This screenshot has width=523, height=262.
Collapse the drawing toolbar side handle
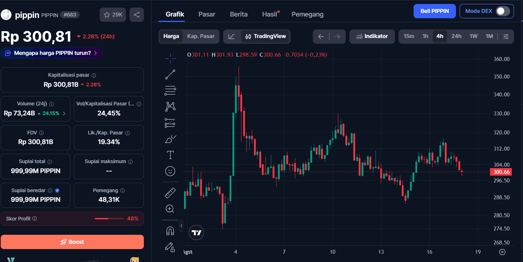(x=181, y=225)
